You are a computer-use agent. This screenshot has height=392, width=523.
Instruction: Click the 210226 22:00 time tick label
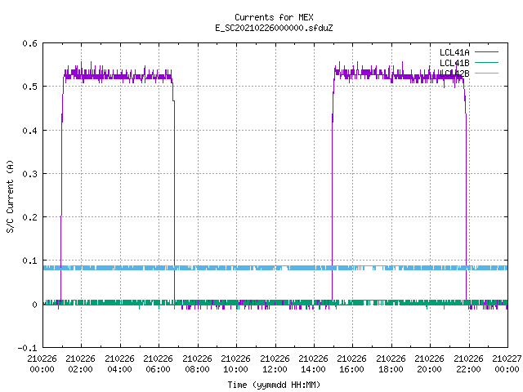pyautogui.click(x=468, y=364)
